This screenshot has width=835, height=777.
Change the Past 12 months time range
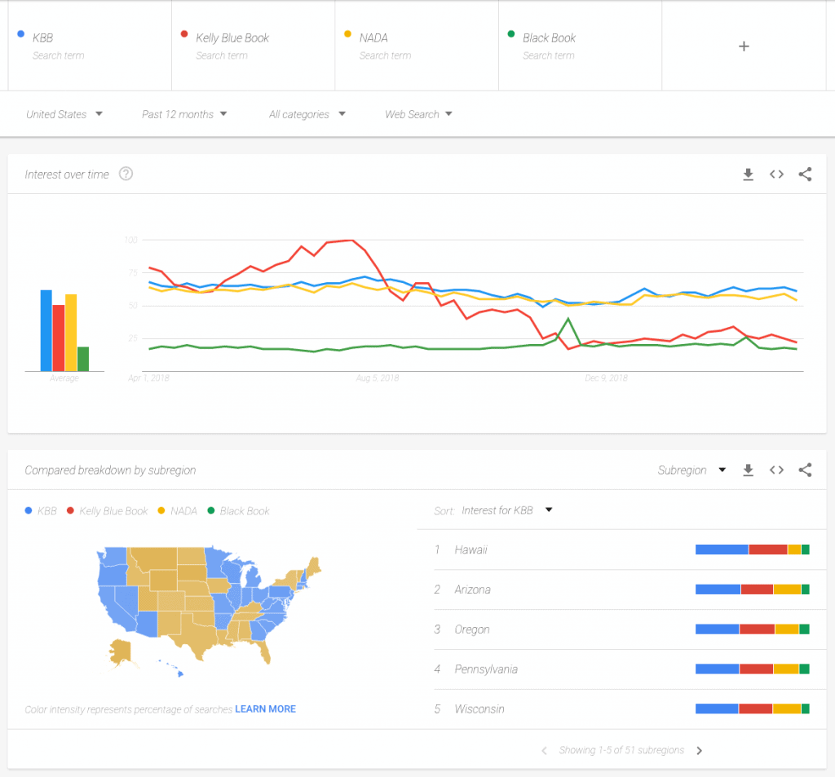(x=184, y=114)
